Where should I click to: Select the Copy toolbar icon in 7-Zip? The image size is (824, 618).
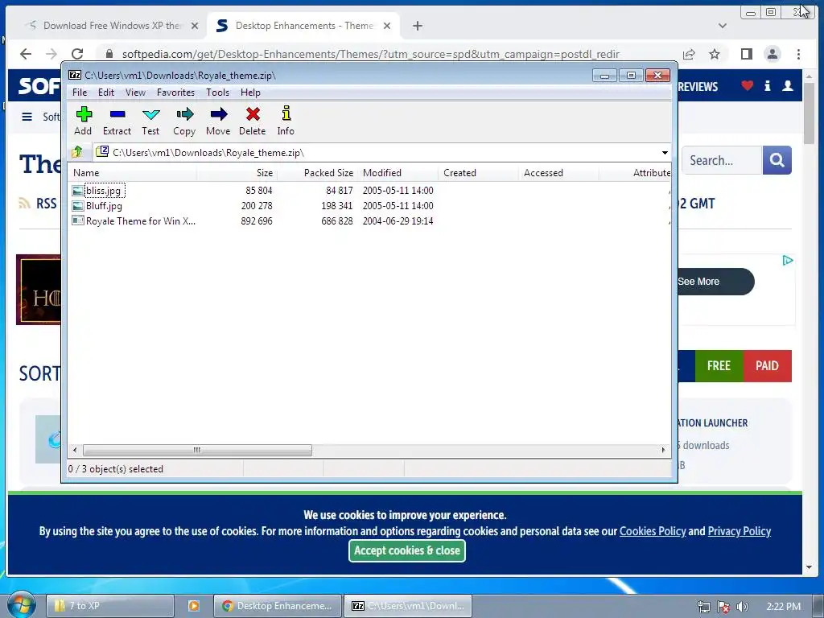(x=184, y=121)
